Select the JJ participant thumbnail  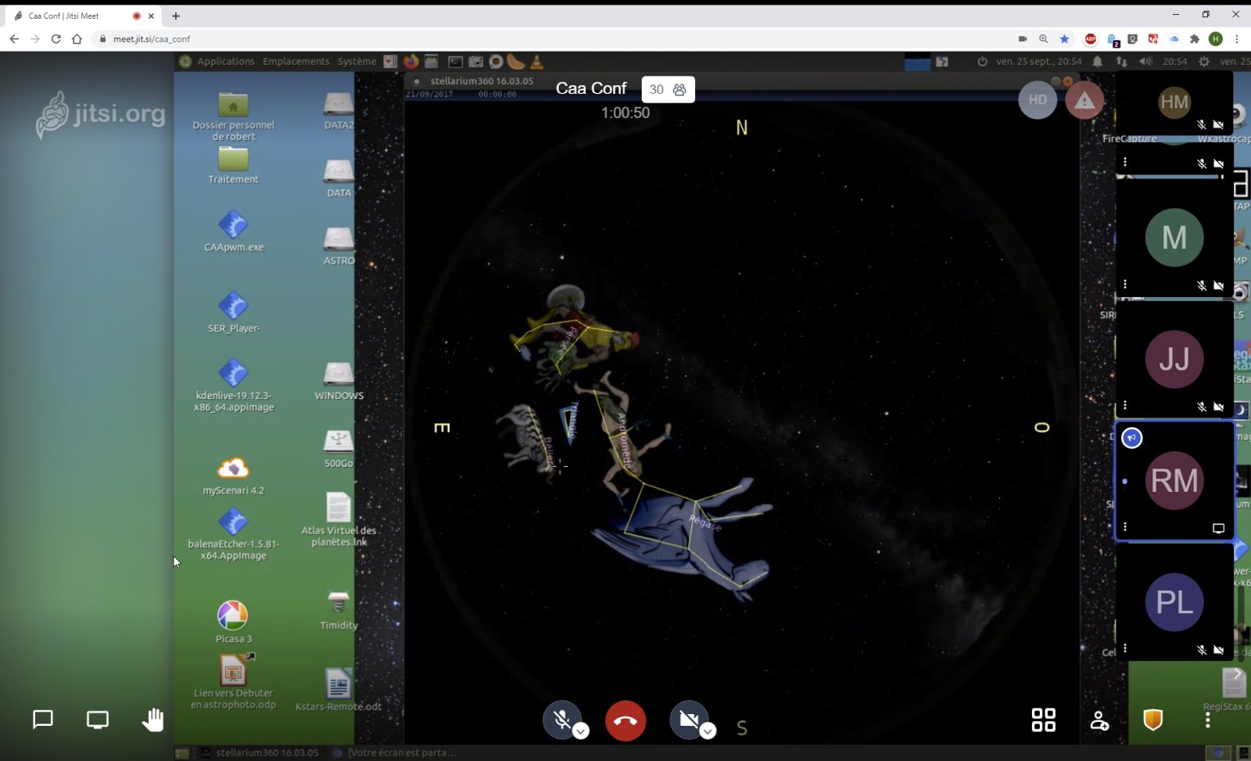pos(1174,359)
